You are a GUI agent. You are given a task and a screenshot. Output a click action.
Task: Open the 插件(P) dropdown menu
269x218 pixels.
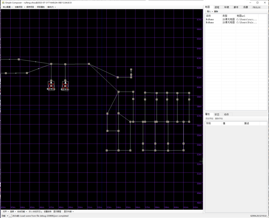(x=51, y=7)
